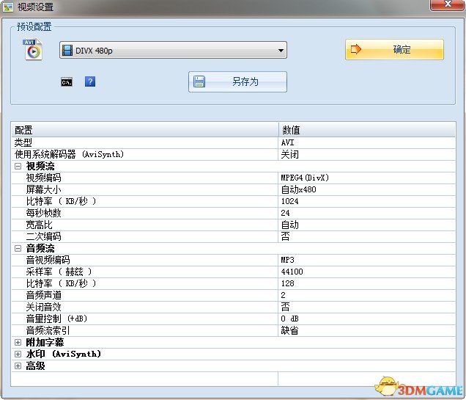Click the 128 audio bitrate value

288,283
